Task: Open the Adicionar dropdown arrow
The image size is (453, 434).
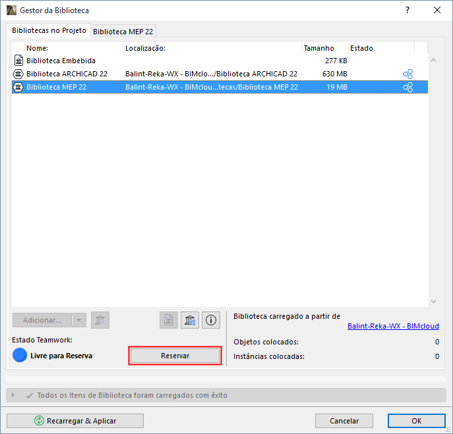Action: 79,320
